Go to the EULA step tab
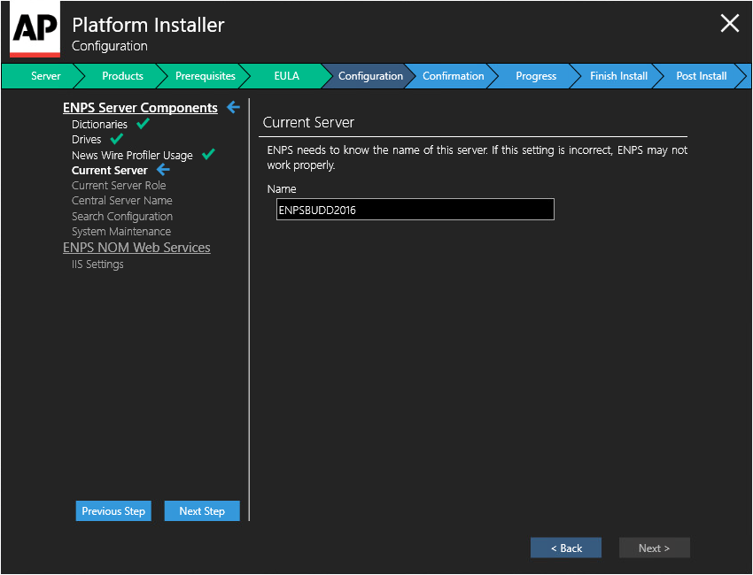Image resolution: width=753 pixels, height=575 pixels. coord(287,76)
